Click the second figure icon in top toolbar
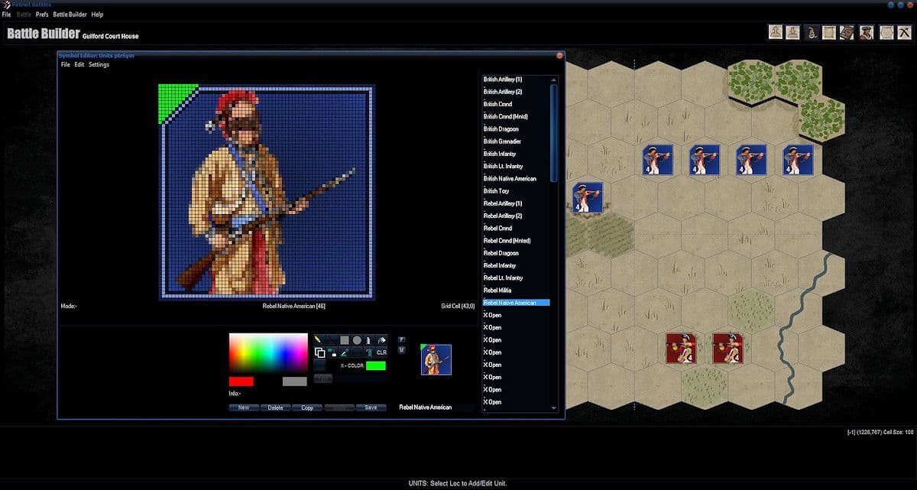917x490 pixels. [793, 32]
